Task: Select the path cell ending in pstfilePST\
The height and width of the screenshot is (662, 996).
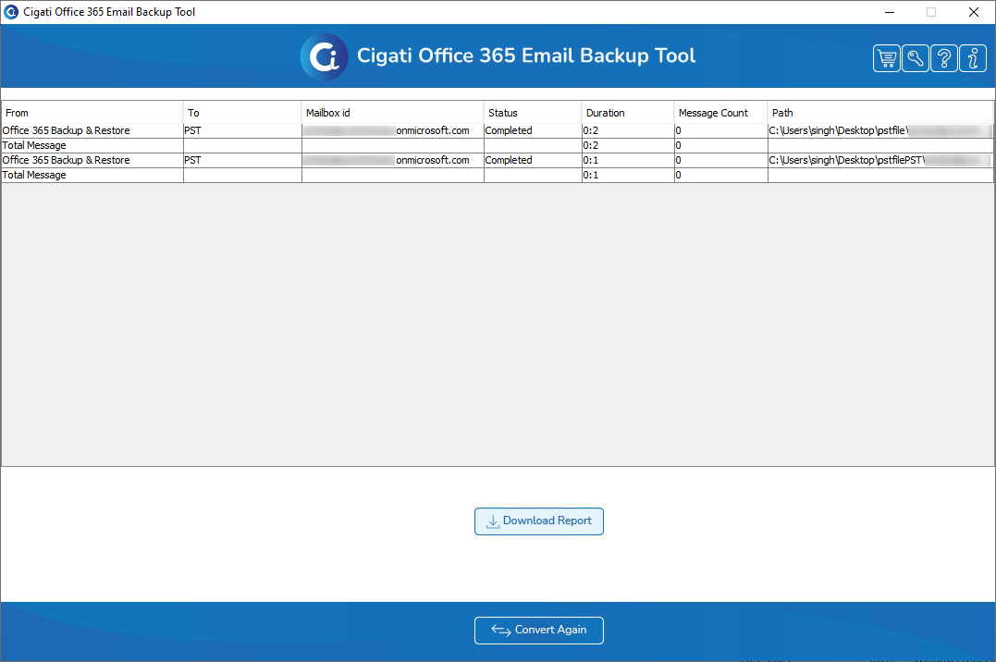Action: (x=880, y=160)
